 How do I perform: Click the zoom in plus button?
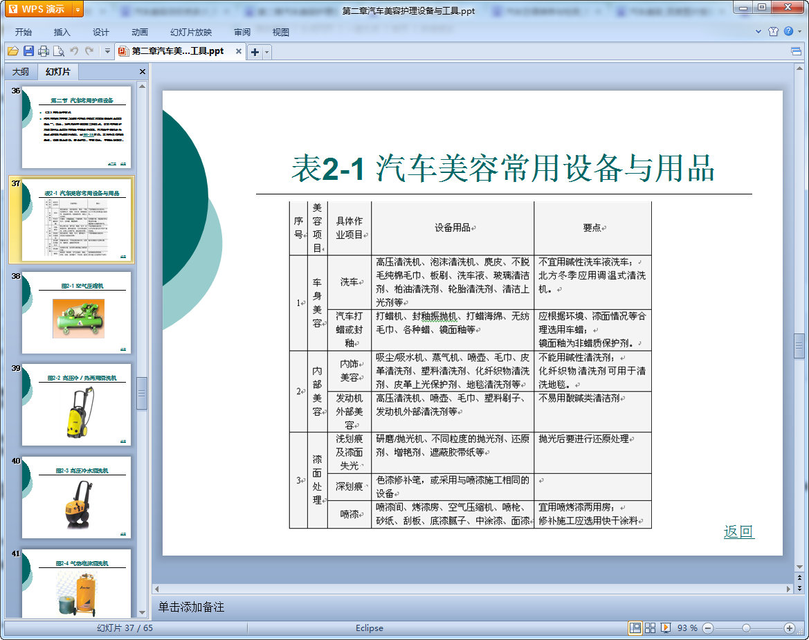tap(789, 628)
